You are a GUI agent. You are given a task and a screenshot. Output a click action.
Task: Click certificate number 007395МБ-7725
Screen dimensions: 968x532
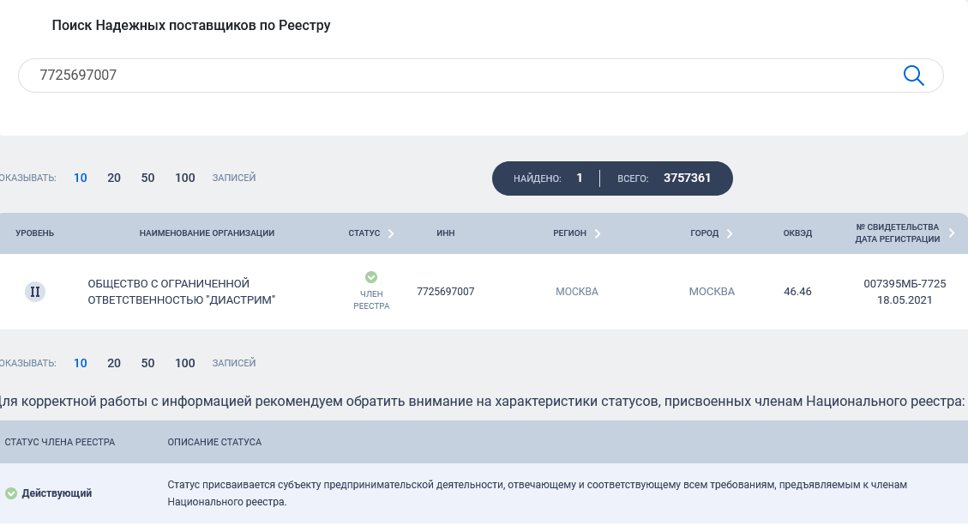[905, 284]
